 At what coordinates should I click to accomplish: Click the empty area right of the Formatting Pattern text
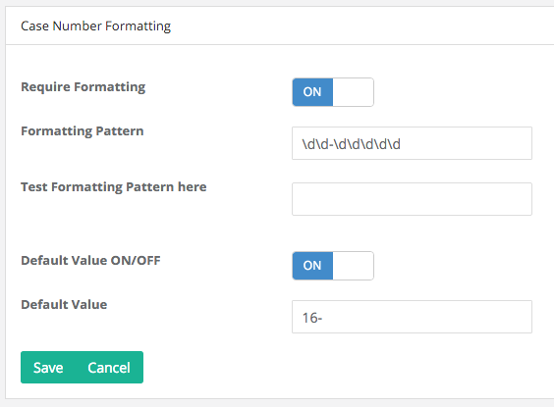pyautogui.click(x=467, y=143)
